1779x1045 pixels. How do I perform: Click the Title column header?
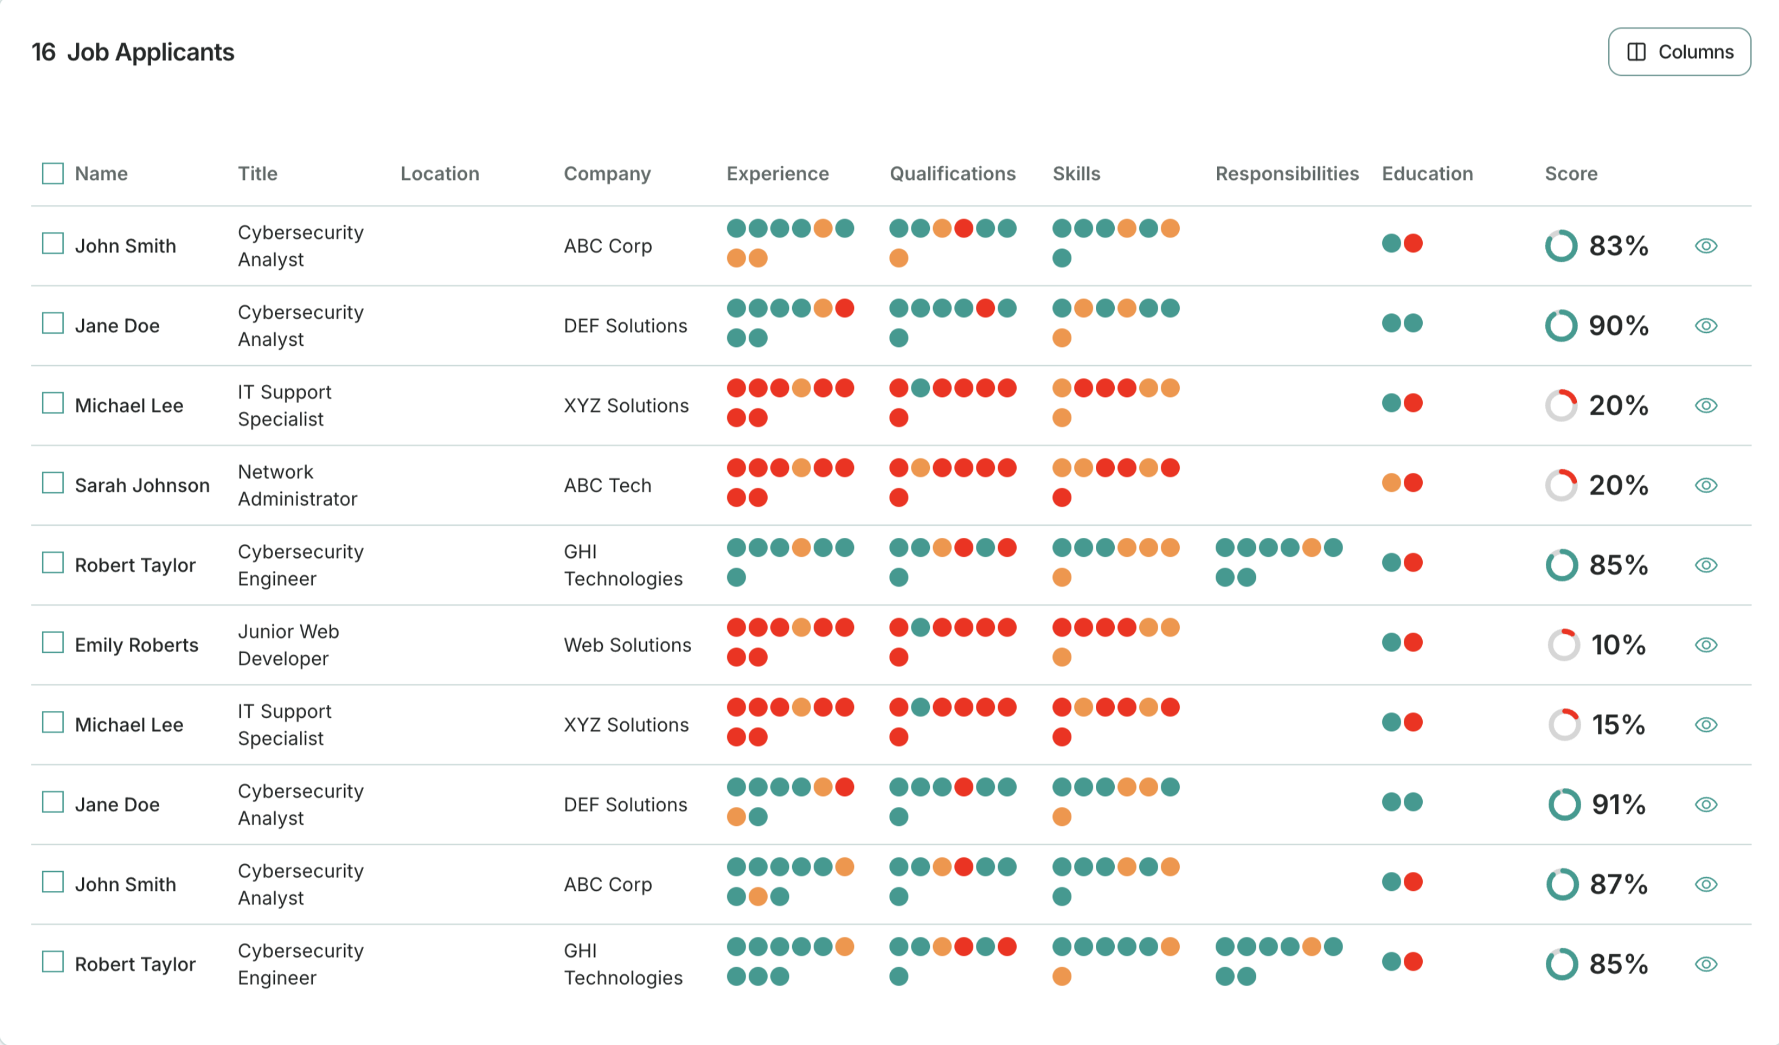click(258, 174)
